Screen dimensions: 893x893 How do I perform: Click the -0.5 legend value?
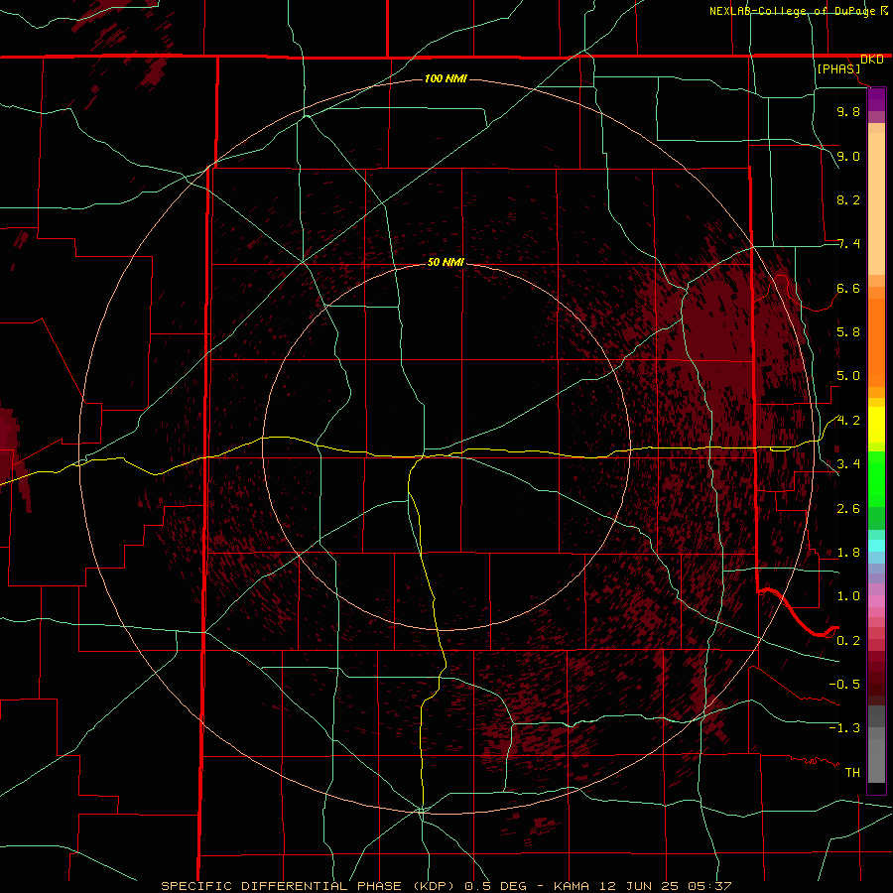point(844,684)
